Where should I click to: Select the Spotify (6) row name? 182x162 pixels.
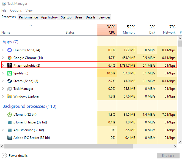point(21,73)
